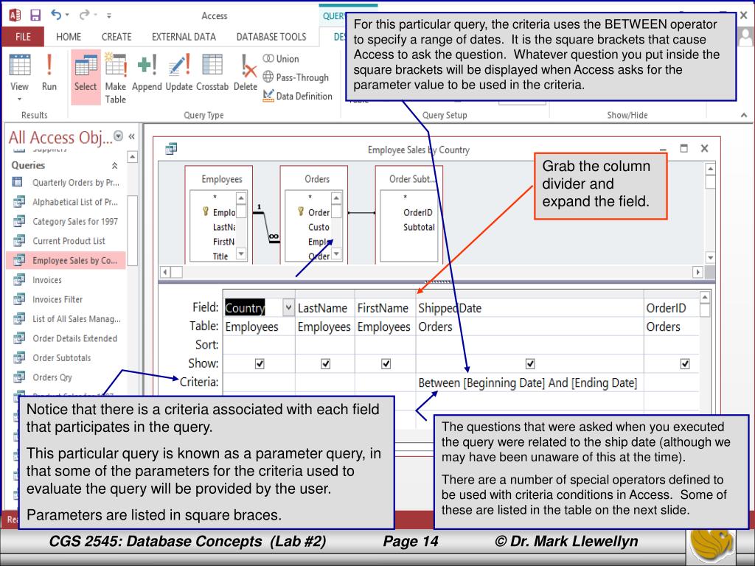Switch to the HOME tab

tap(69, 37)
